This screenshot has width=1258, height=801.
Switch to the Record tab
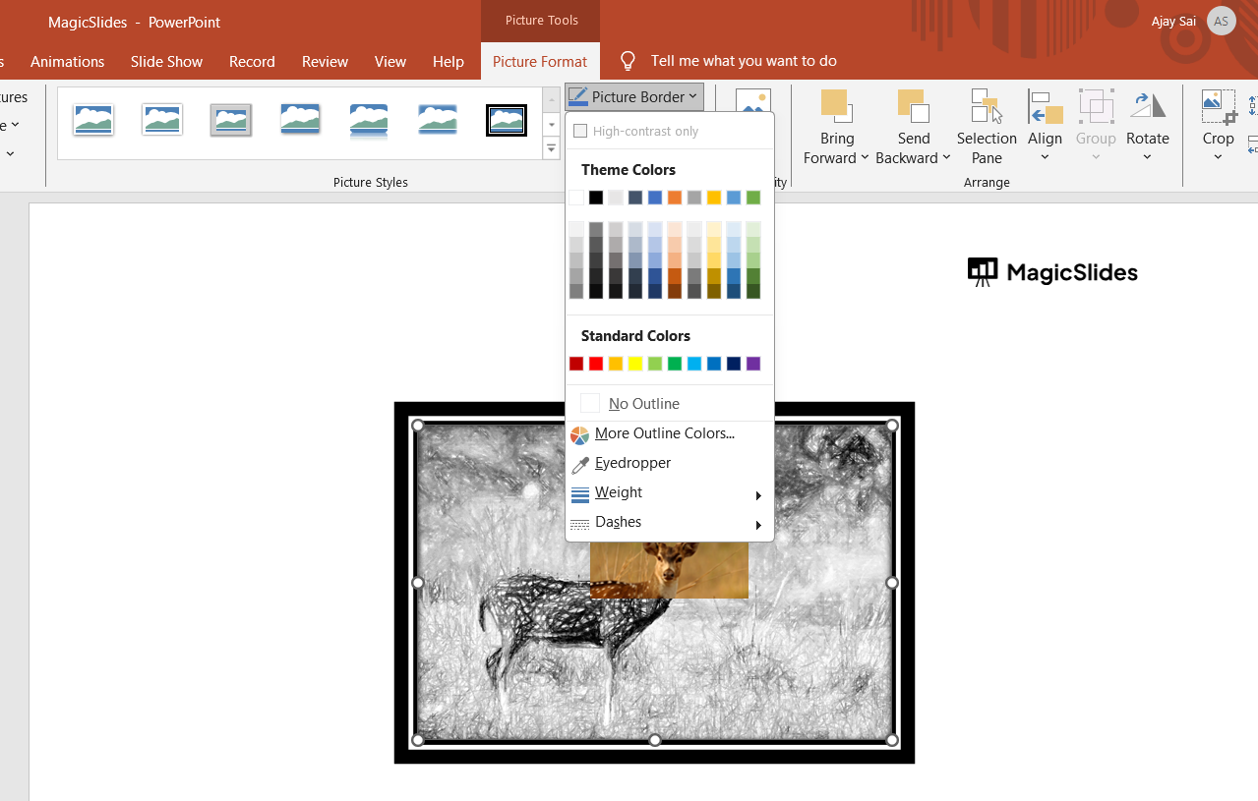pos(252,61)
